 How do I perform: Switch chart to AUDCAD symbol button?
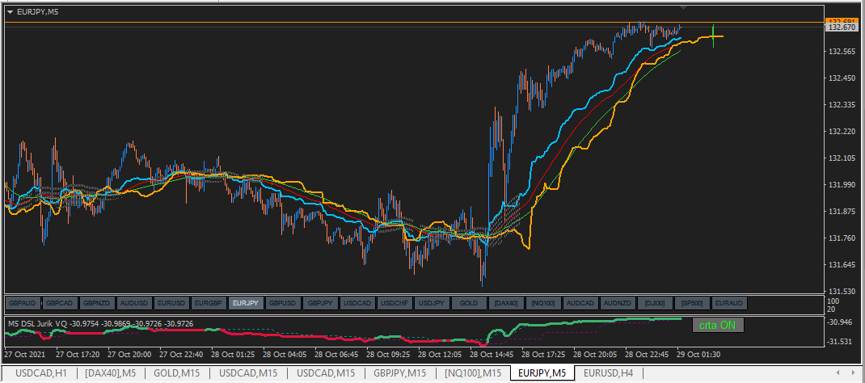tap(580, 303)
